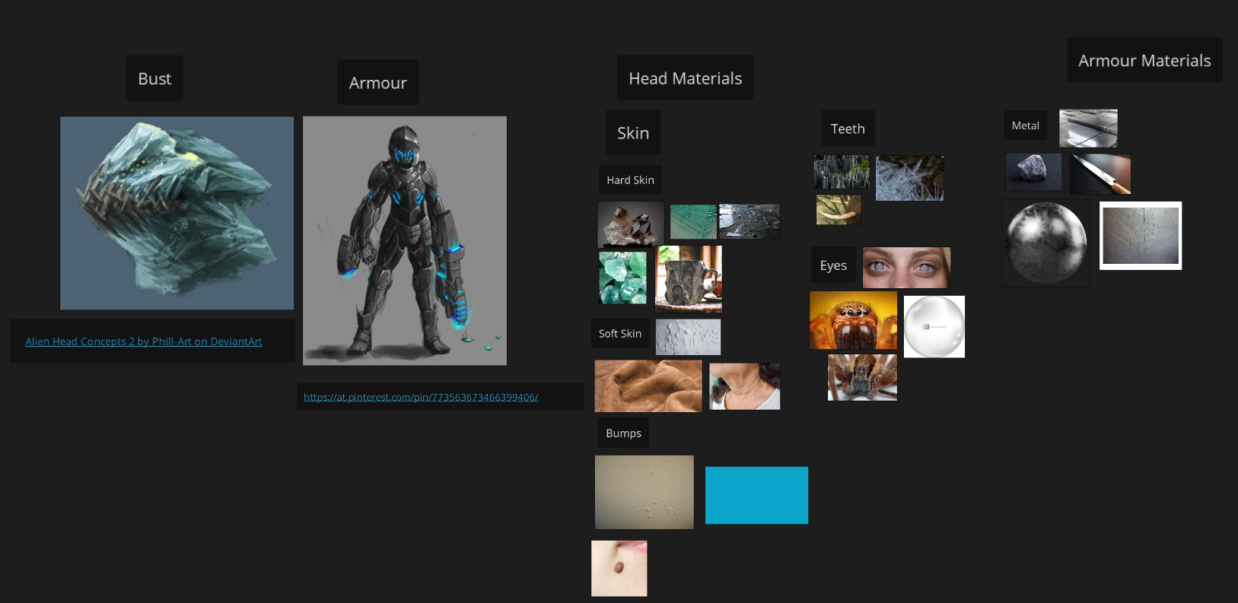Select the orange jumping spider image
1238x603 pixels.
pyautogui.click(x=853, y=320)
